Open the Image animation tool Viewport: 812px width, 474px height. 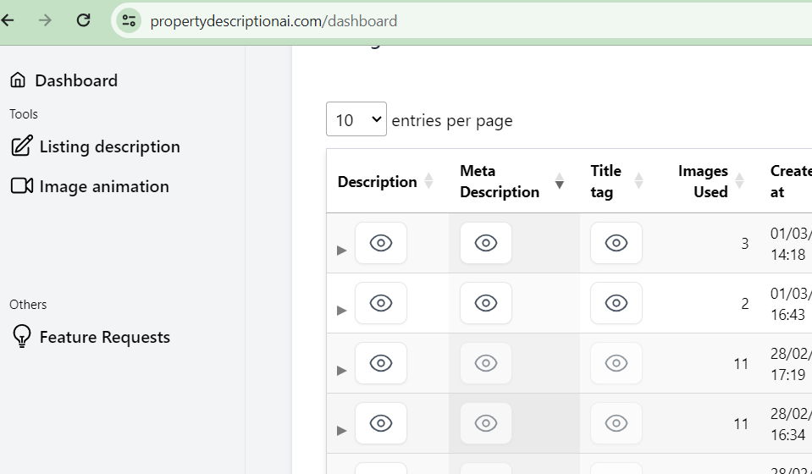(104, 186)
